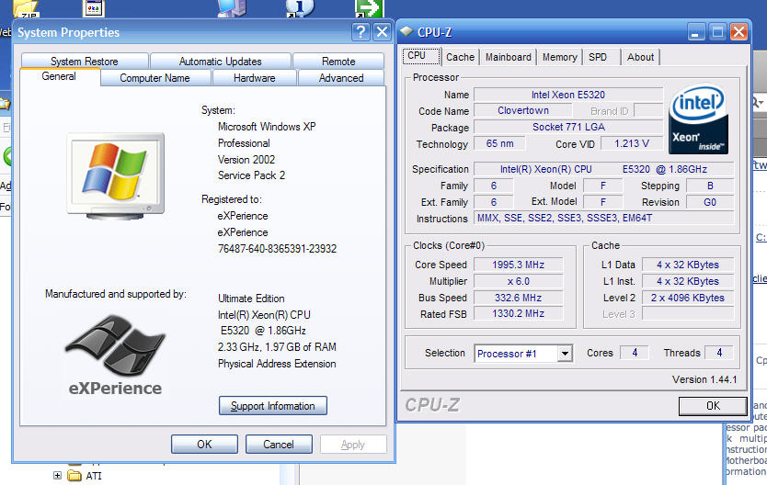Click the Windows XP monitor logo

(116, 175)
